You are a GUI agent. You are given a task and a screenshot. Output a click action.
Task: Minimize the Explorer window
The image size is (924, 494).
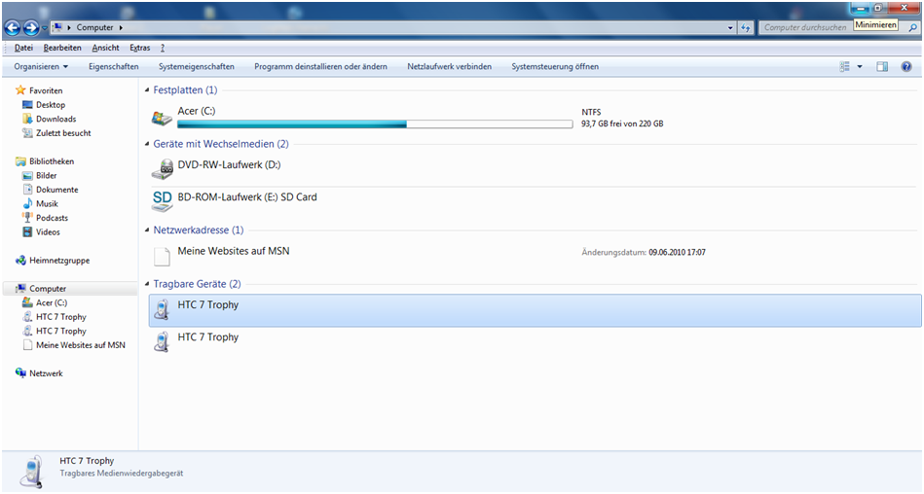pos(861,8)
